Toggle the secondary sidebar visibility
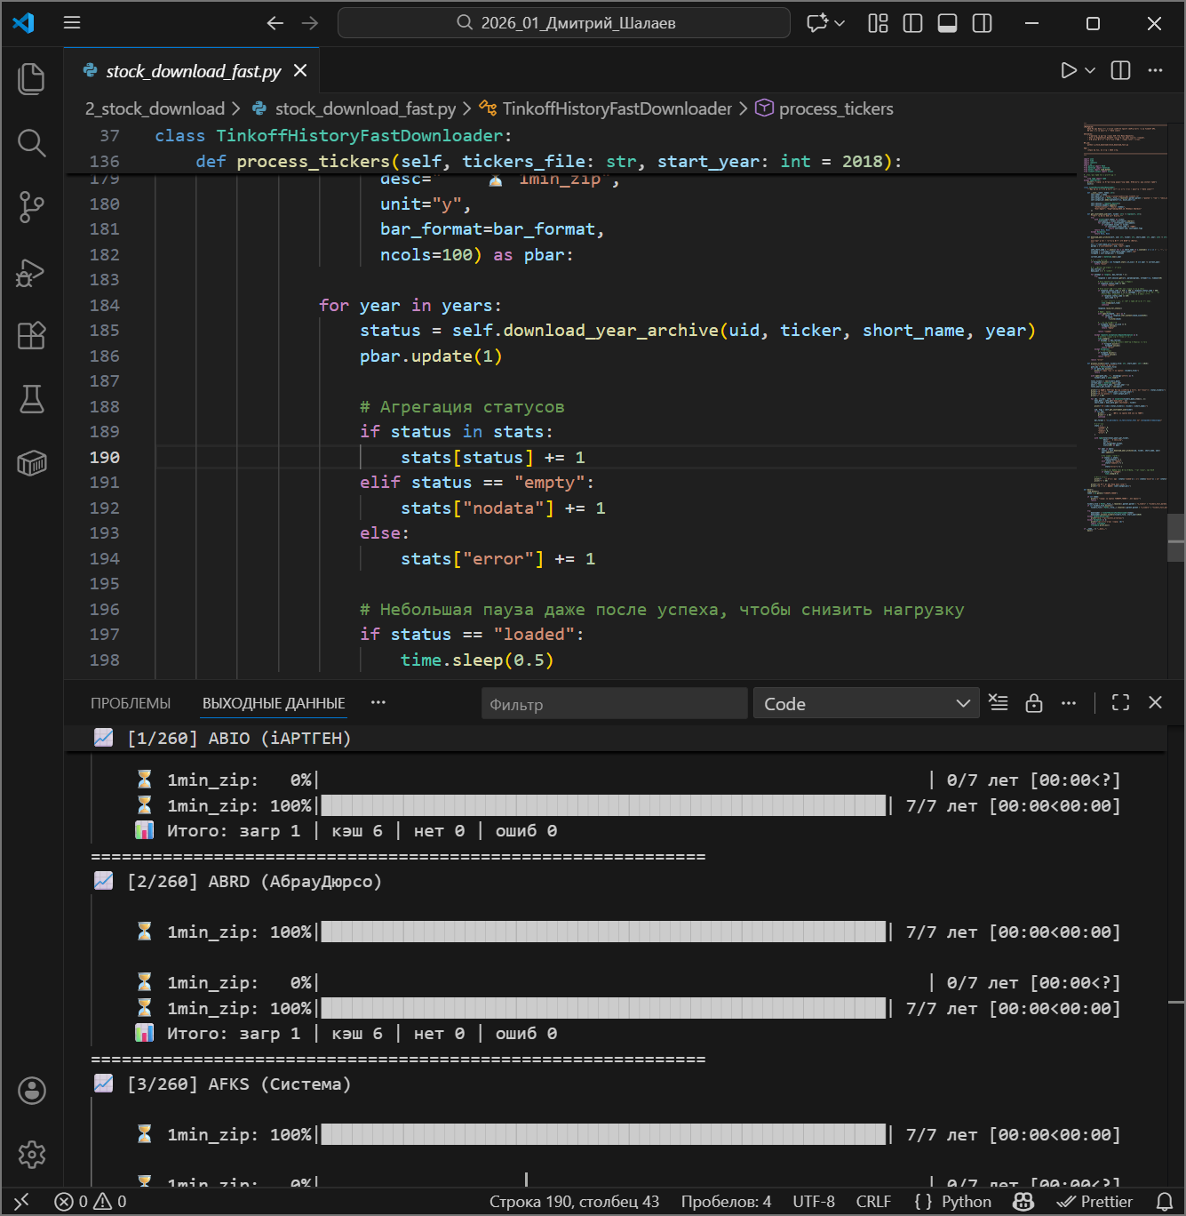The height and width of the screenshot is (1216, 1186). click(982, 23)
